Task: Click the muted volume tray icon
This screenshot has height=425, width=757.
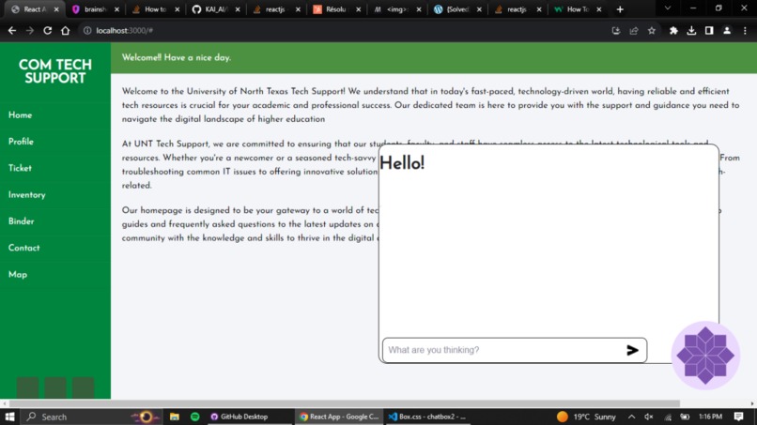Action: (649, 417)
